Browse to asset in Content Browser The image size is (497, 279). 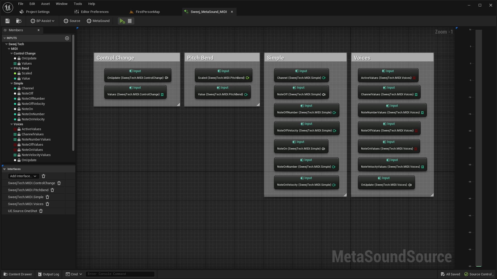pyautogui.click(x=19, y=21)
